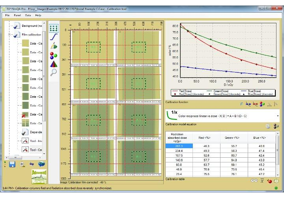Open the File menu
This screenshot has width=284, height=205.
click(x=7, y=15)
